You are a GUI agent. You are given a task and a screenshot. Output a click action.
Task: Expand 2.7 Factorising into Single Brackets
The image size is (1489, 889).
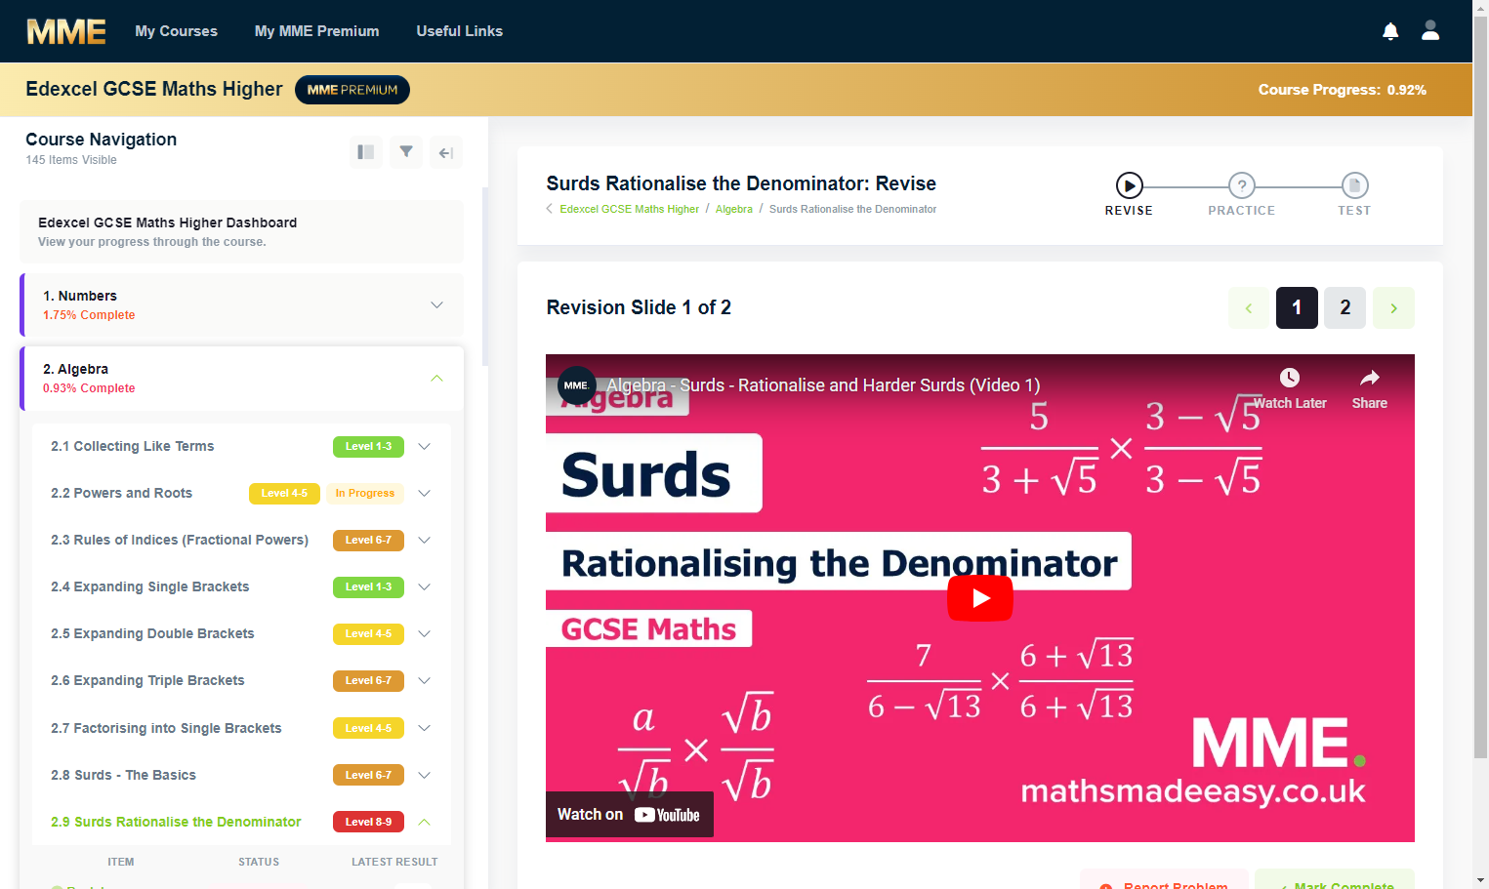(x=425, y=728)
